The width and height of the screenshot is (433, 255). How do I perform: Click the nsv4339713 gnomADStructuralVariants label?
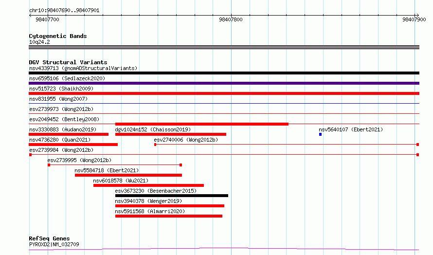click(83, 68)
